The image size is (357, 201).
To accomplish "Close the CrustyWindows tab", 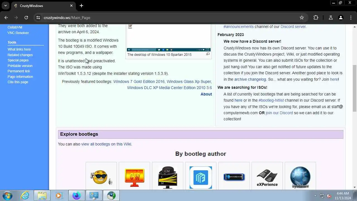I will click(71, 6).
